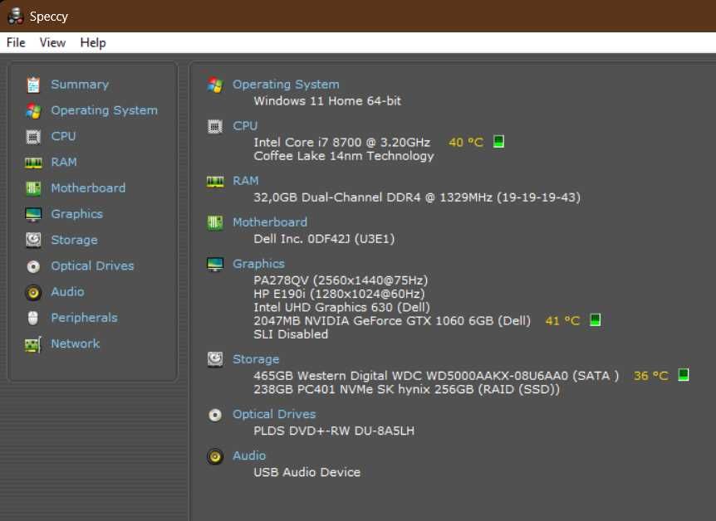Click the CPU chip icon in summary pane

215,126
